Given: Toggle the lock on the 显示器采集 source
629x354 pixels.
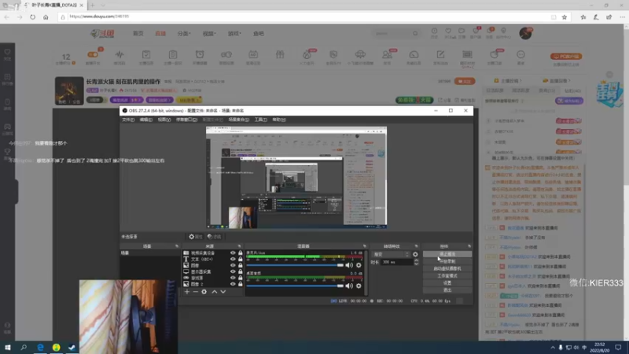Looking at the screenshot, I should click(x=241, y=271).
